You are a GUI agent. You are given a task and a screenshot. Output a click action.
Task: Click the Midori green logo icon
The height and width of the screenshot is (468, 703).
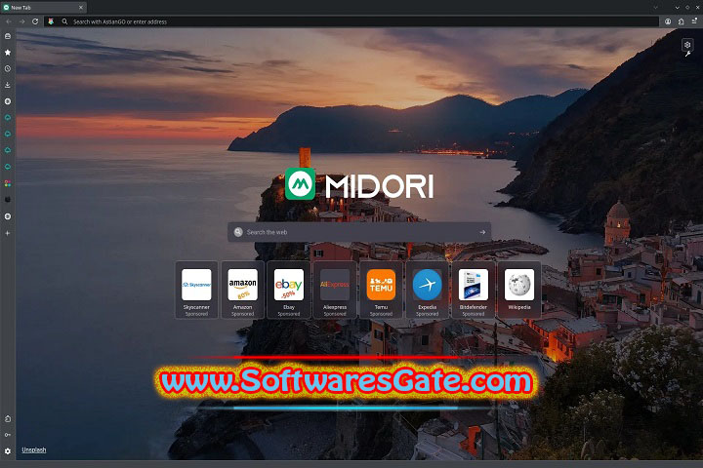301,184
